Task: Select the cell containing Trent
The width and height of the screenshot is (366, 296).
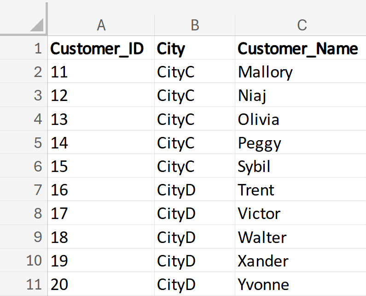Action: point(256,190)
